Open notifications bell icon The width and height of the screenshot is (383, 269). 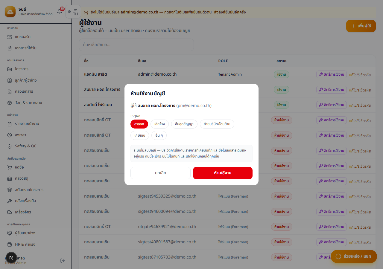(60, 12)
